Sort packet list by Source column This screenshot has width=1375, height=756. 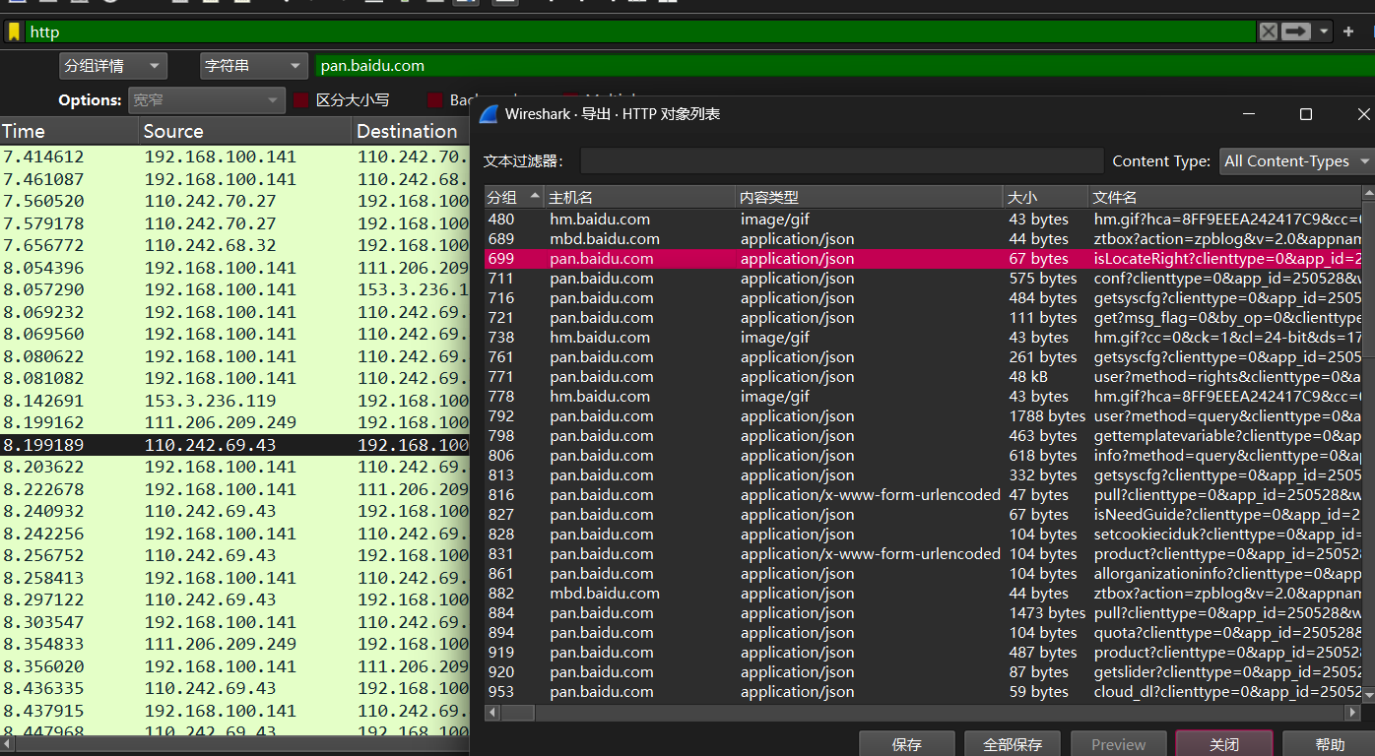point(245,131)
